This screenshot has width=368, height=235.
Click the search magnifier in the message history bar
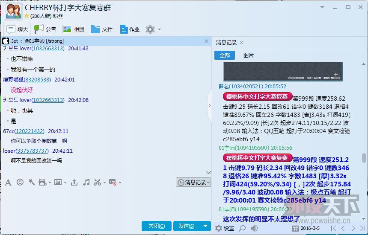click(x=242, y=229)
